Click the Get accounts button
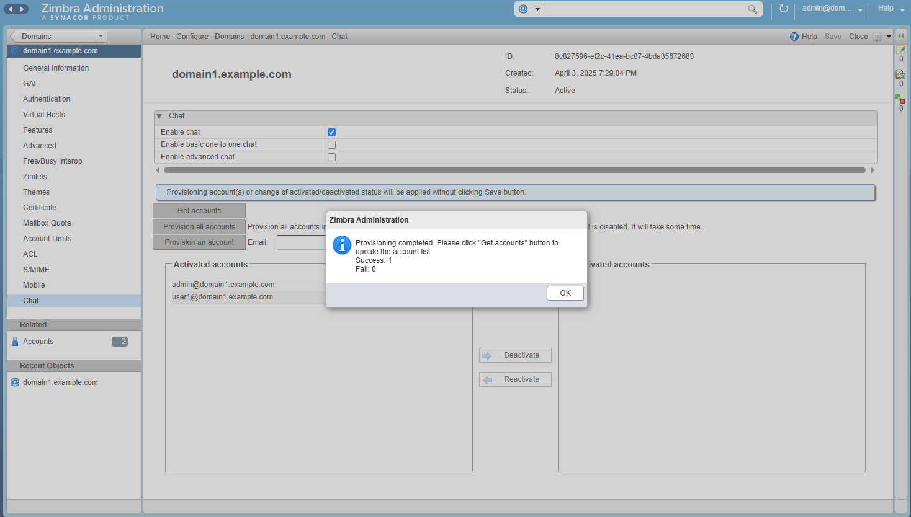Image resolution: width=911 pixels, height=517 pixels. (x=199, y=211)
